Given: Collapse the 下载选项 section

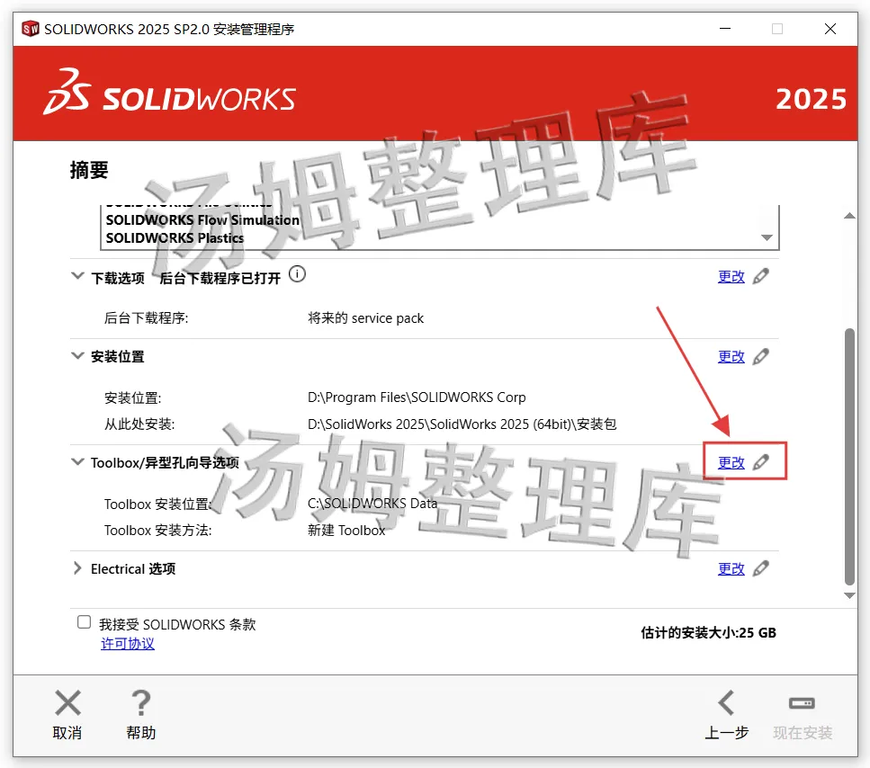Looking at the screenshot, I should (77, 275).
